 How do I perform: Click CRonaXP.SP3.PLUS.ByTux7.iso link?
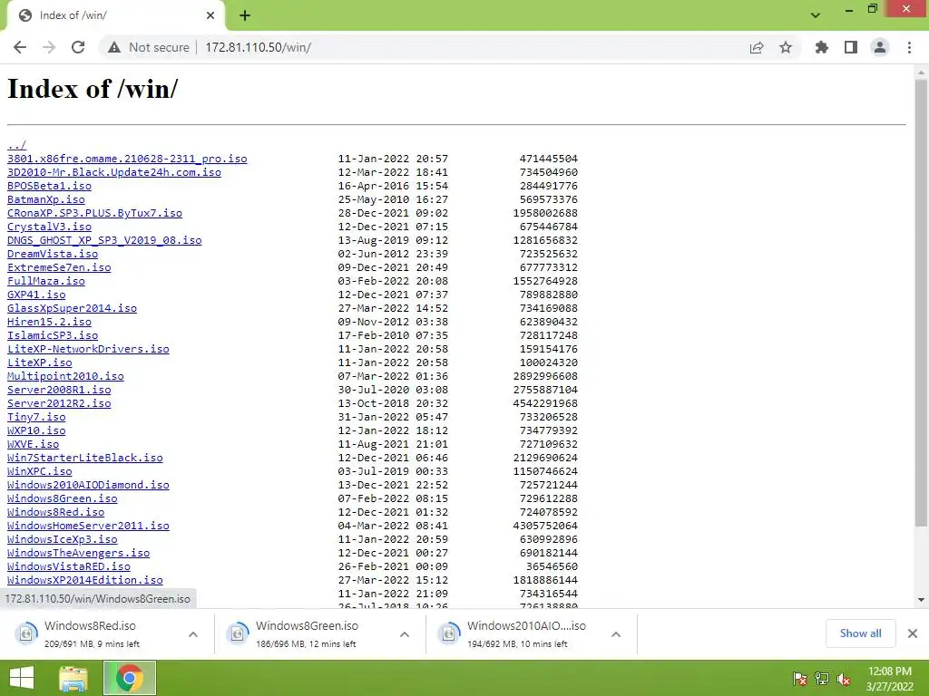tap(94, 213)
